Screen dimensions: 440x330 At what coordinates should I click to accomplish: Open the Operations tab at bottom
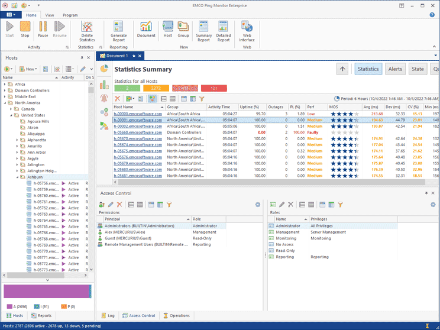pos(177,316)
